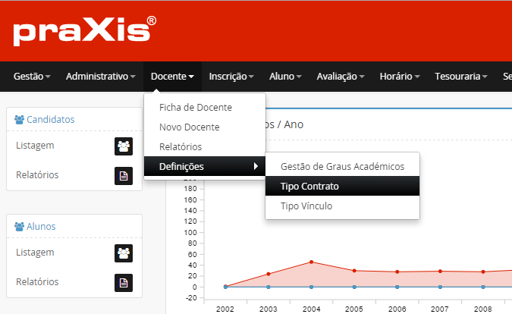
Task: Open Alunos Listagem group icon
Action: click(123, 253)
